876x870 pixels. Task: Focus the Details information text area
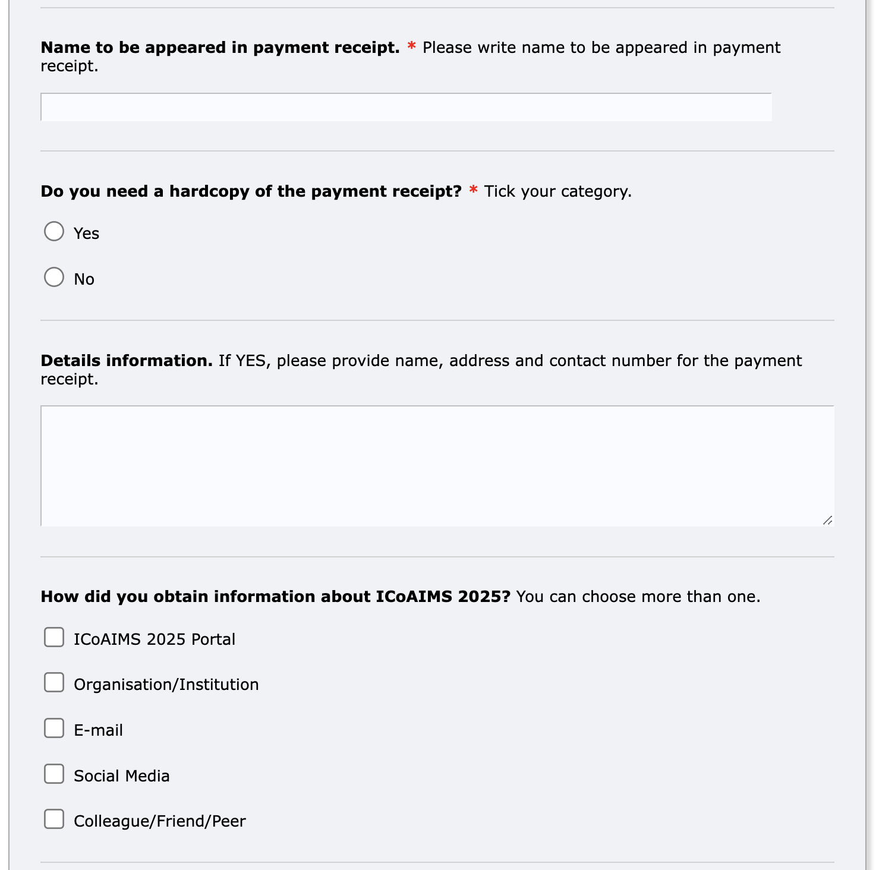[x=437, y=466]
